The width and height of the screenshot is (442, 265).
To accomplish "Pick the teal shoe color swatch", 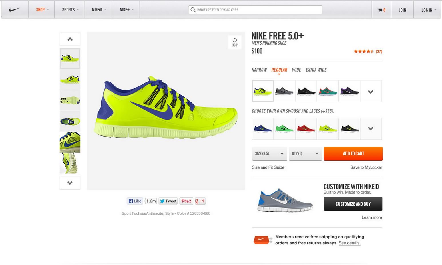I will 328,91.
